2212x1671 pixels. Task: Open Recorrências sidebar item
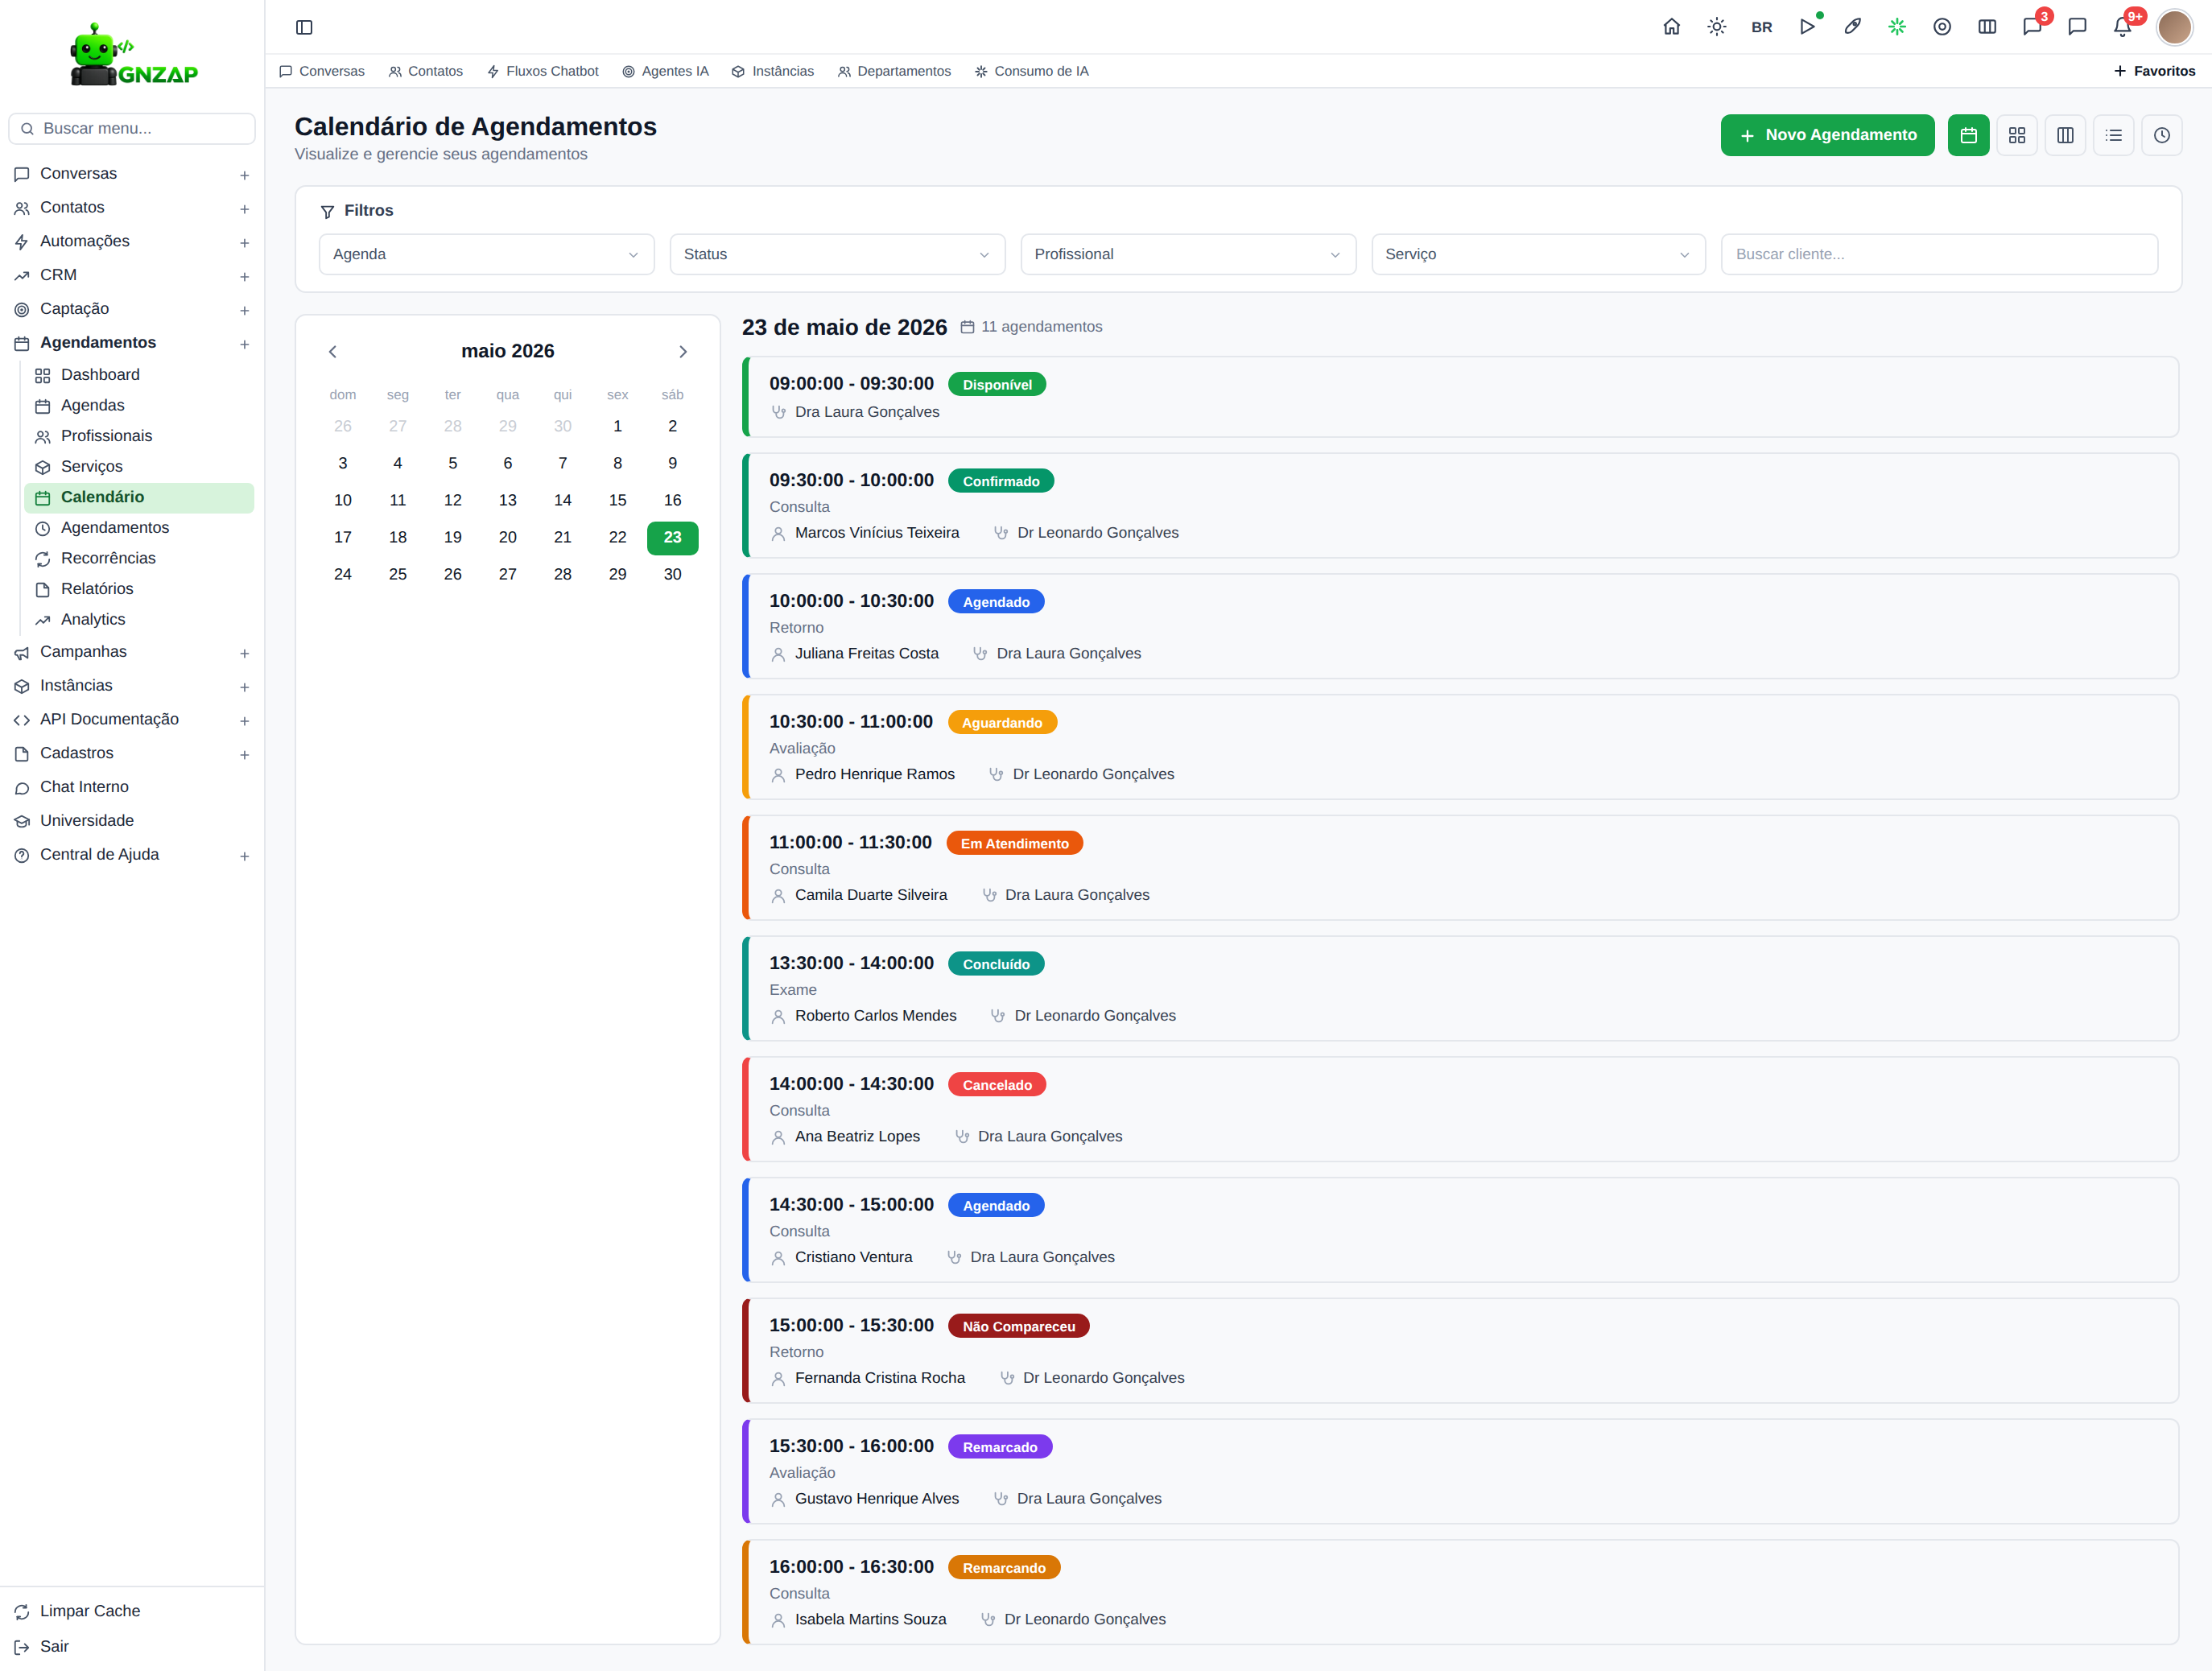(139, 558)
